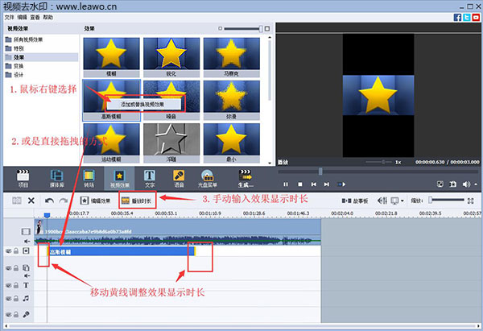The image size is (483, 331).
Task: Select the 设计 folder
Action: click(x=14, y=75)
